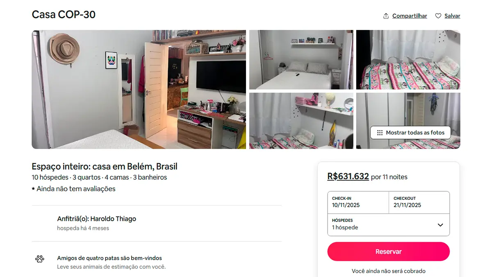The width and height of the screenshot is (492, 277).
Task: Click the share upload icon
Action: (386, 16)
